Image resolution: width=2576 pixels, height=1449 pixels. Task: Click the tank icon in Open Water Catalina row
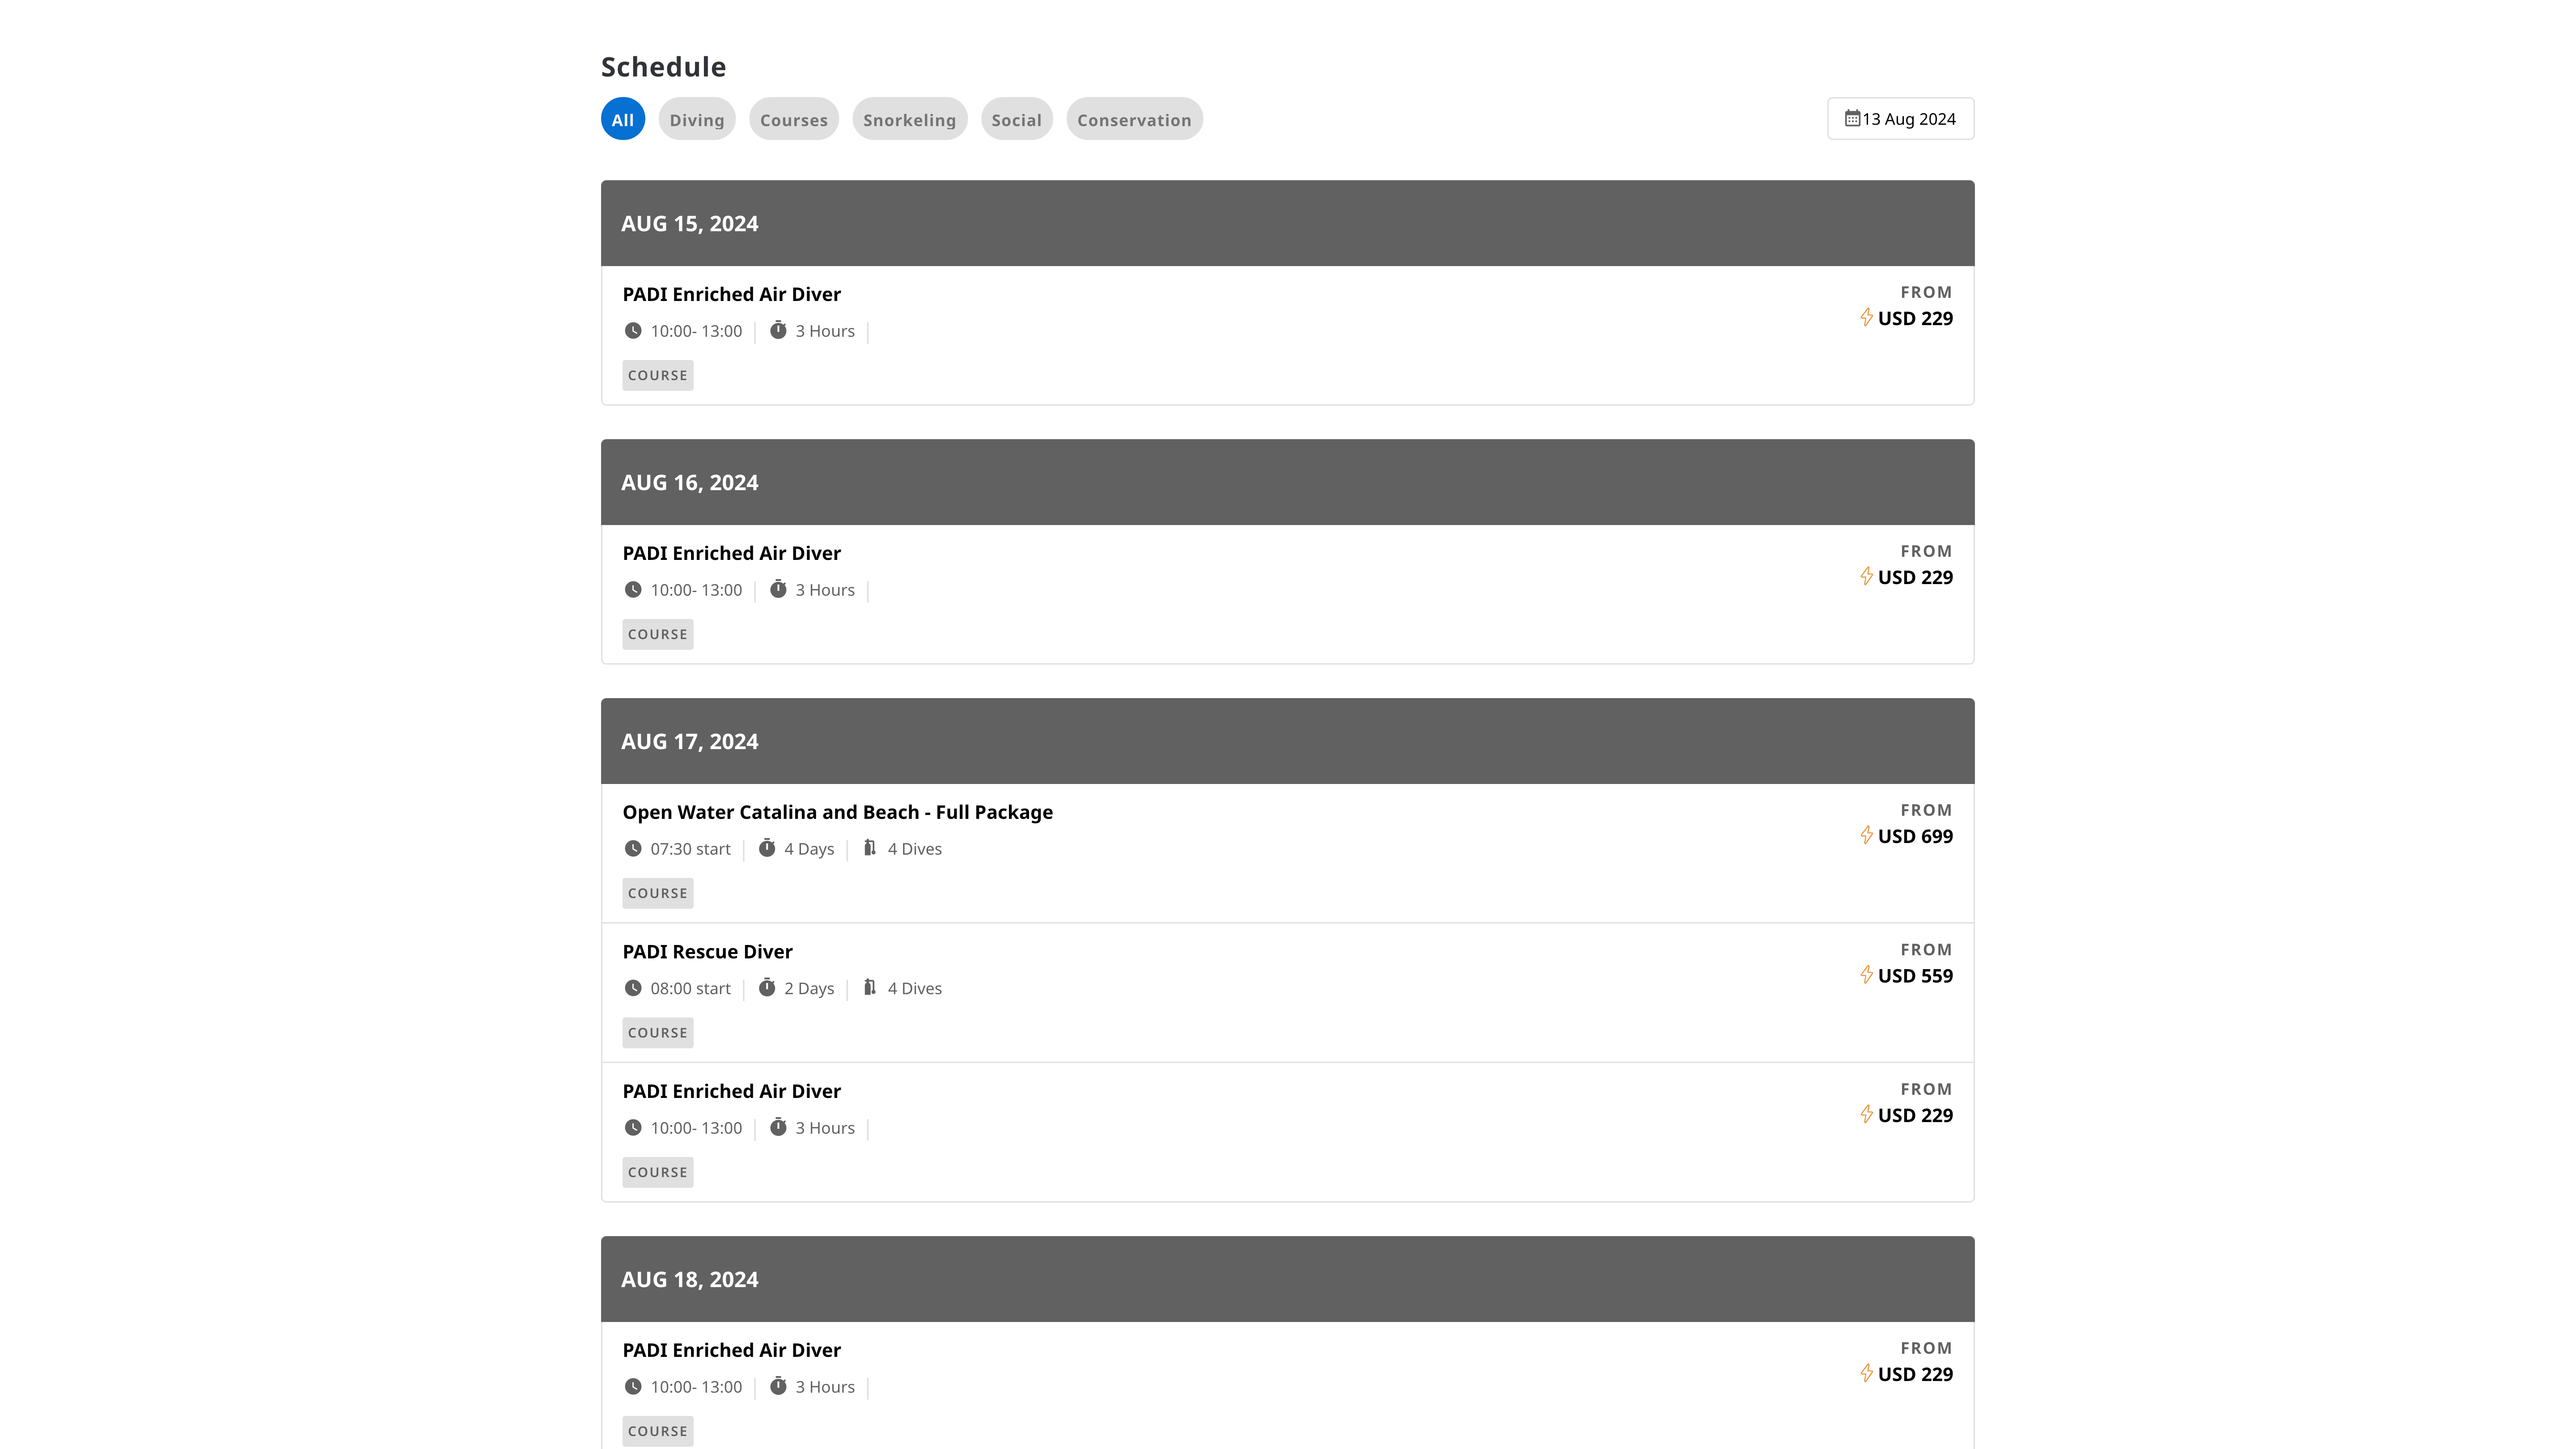point(870,849)
